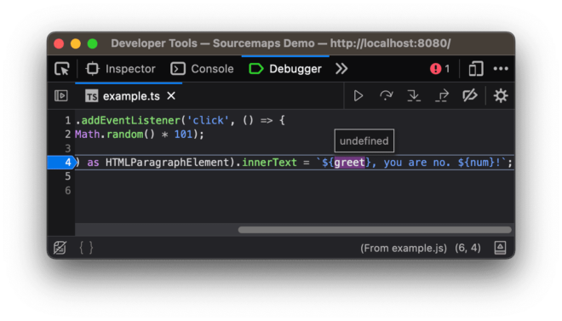
Task: Toggle deactivate breakpoints icon
Action: [470, 96]
